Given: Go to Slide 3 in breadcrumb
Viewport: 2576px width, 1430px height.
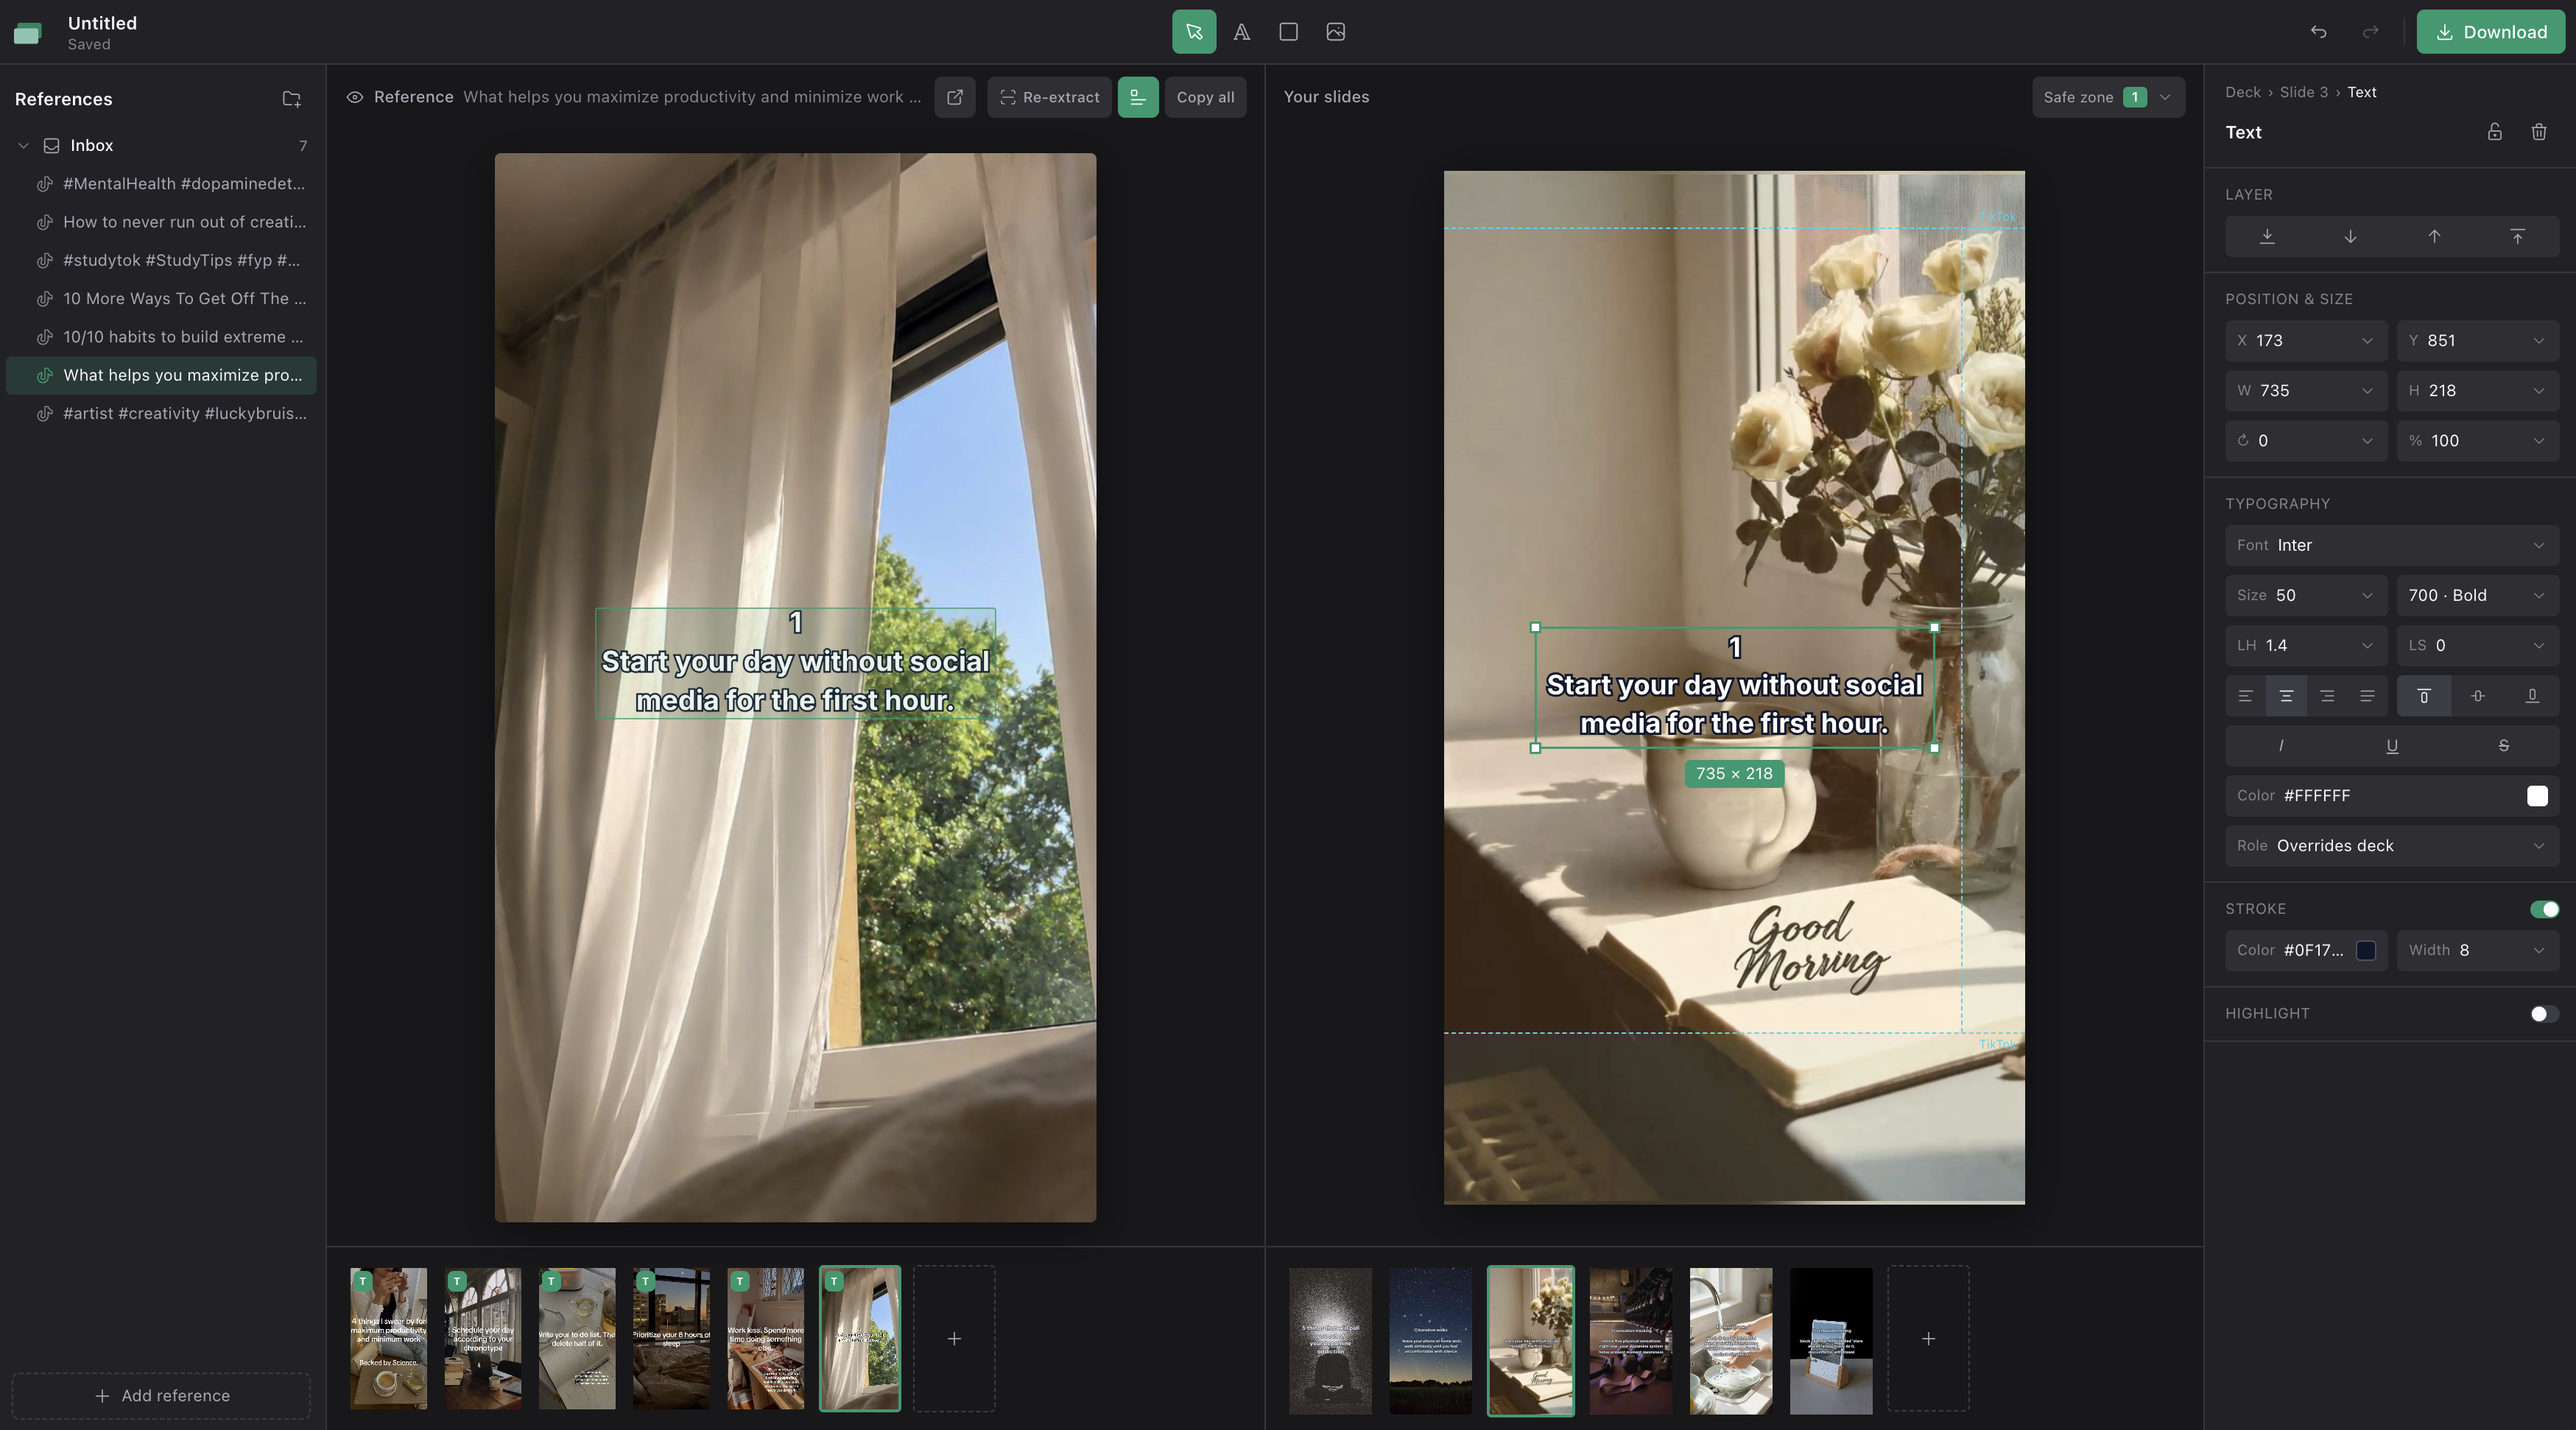Looking at the screenshot, I should [x=2303, y=92].
